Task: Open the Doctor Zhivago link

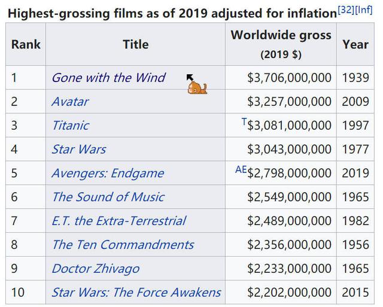Action: [x=95, y=269]
